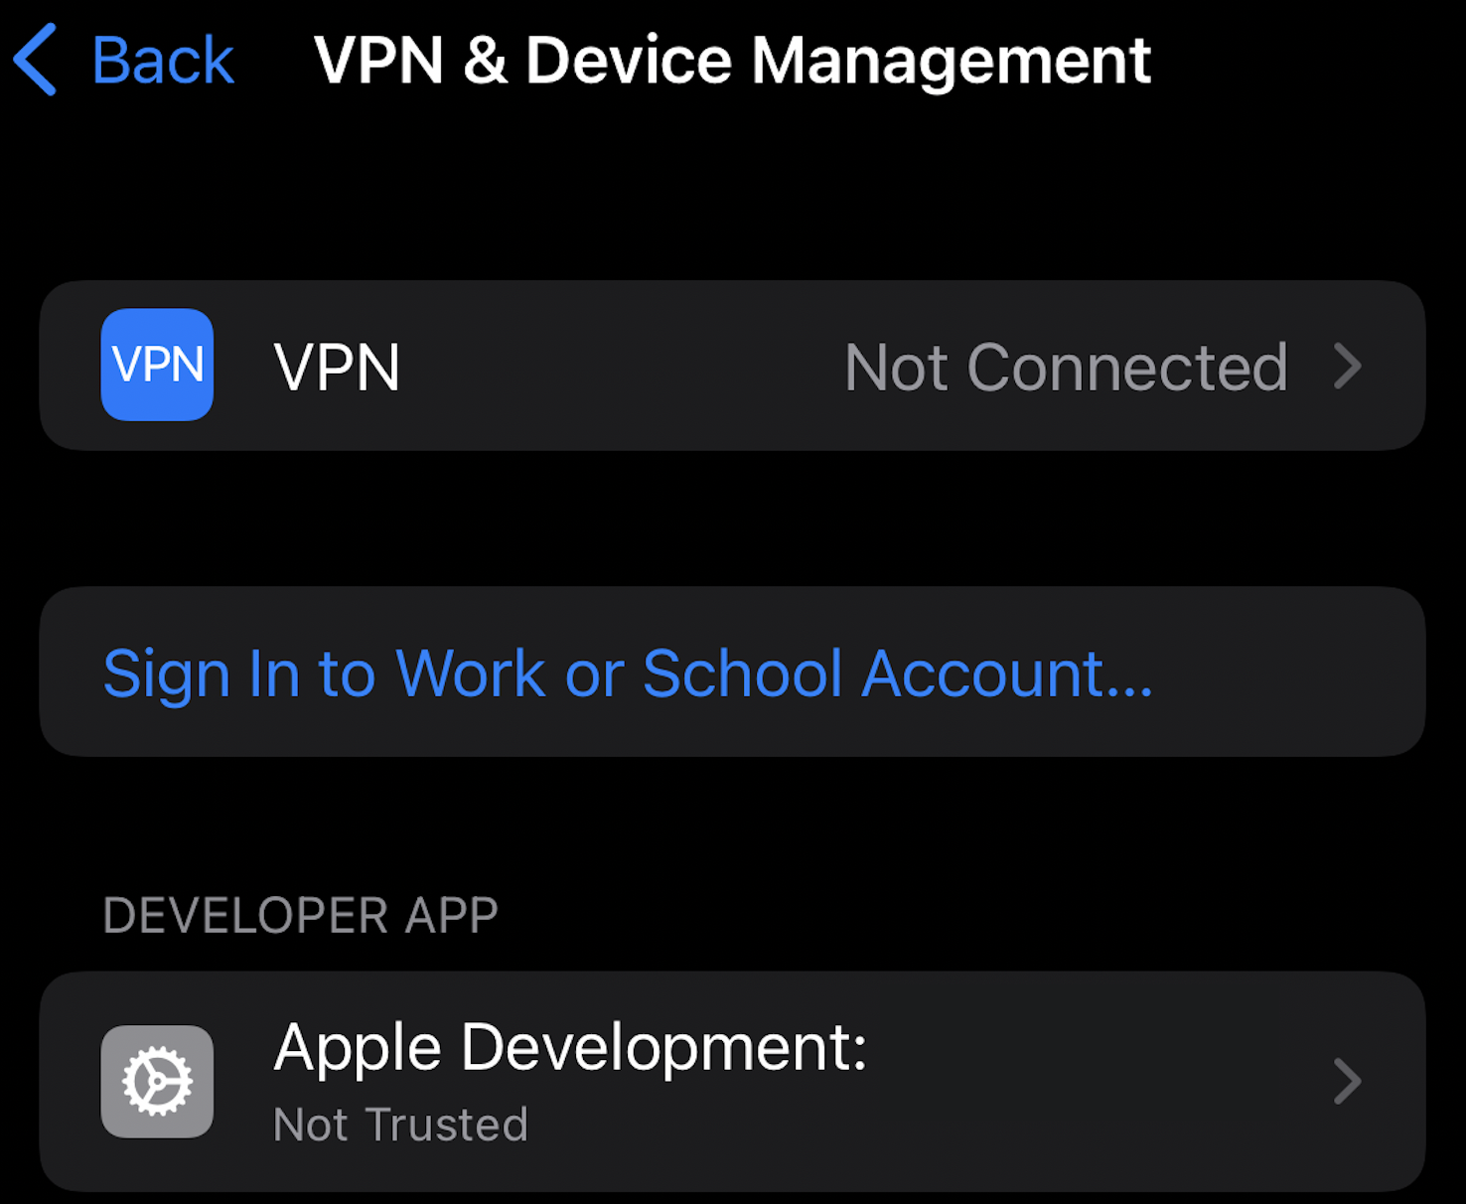This screenshot has width=1466, height=1204.
Task: Tap the Not Connected status text
Action: [1066, 367]
